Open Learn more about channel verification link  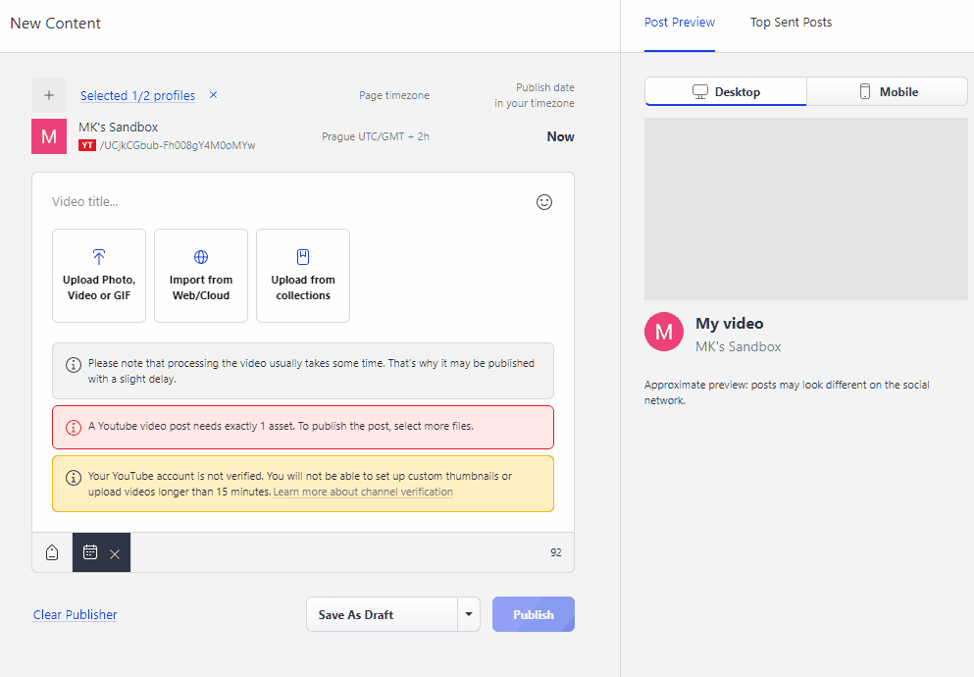coord(363,492)
